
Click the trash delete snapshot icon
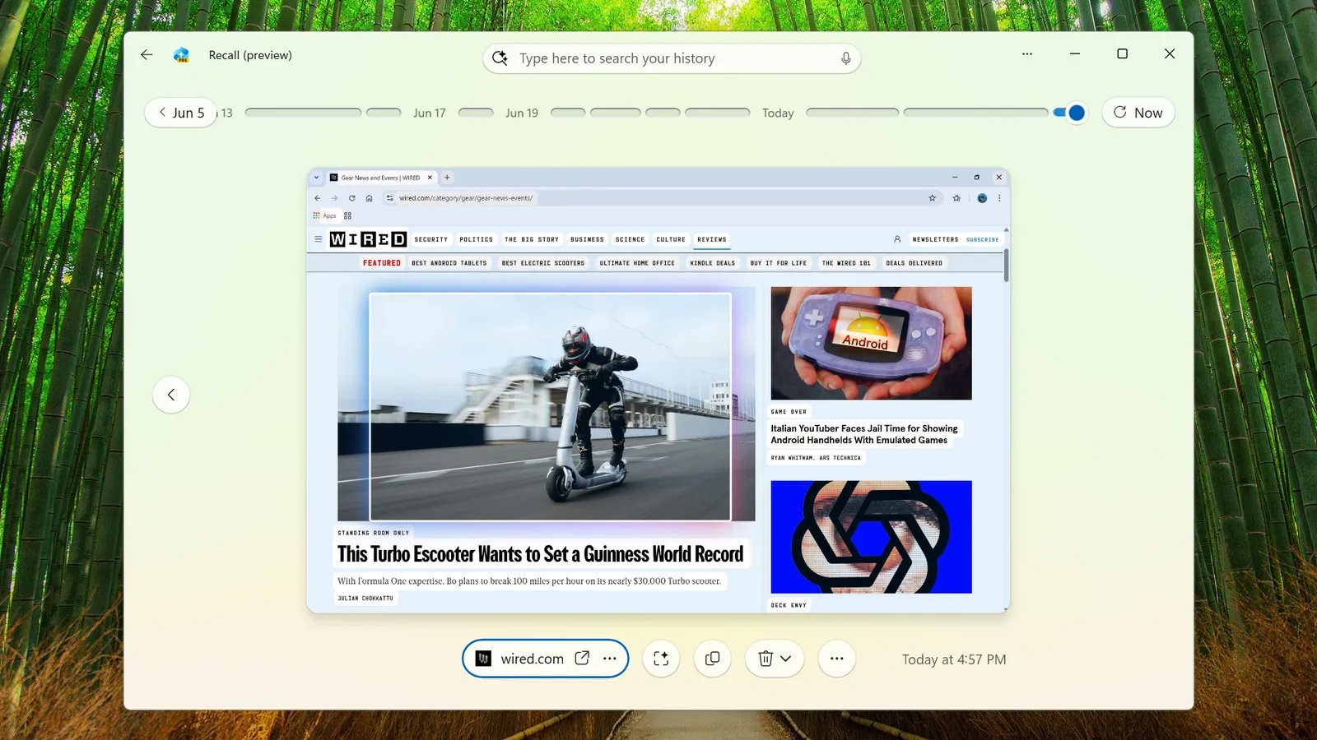click(765, 659)
